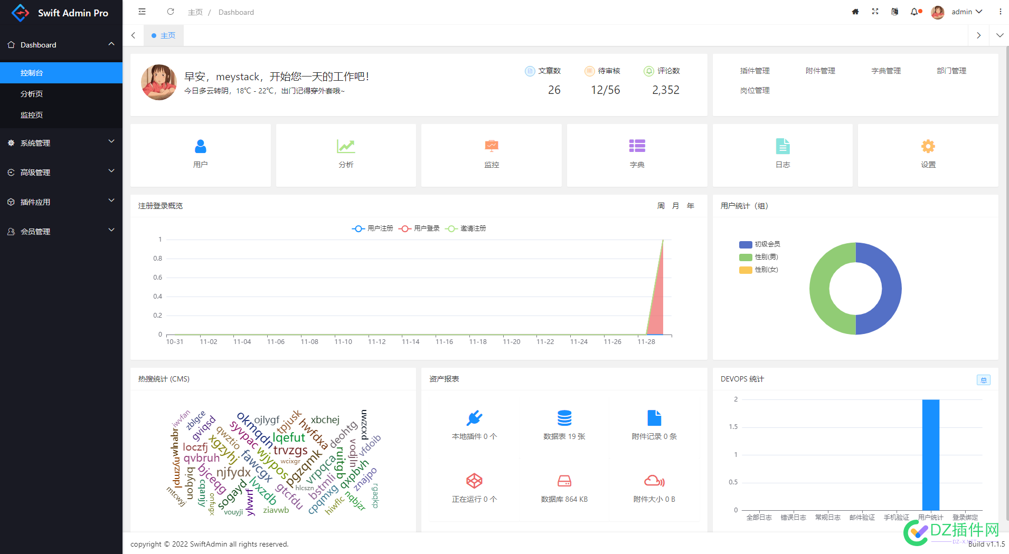Open the three-dot more options icon

tap(1000, 12)
